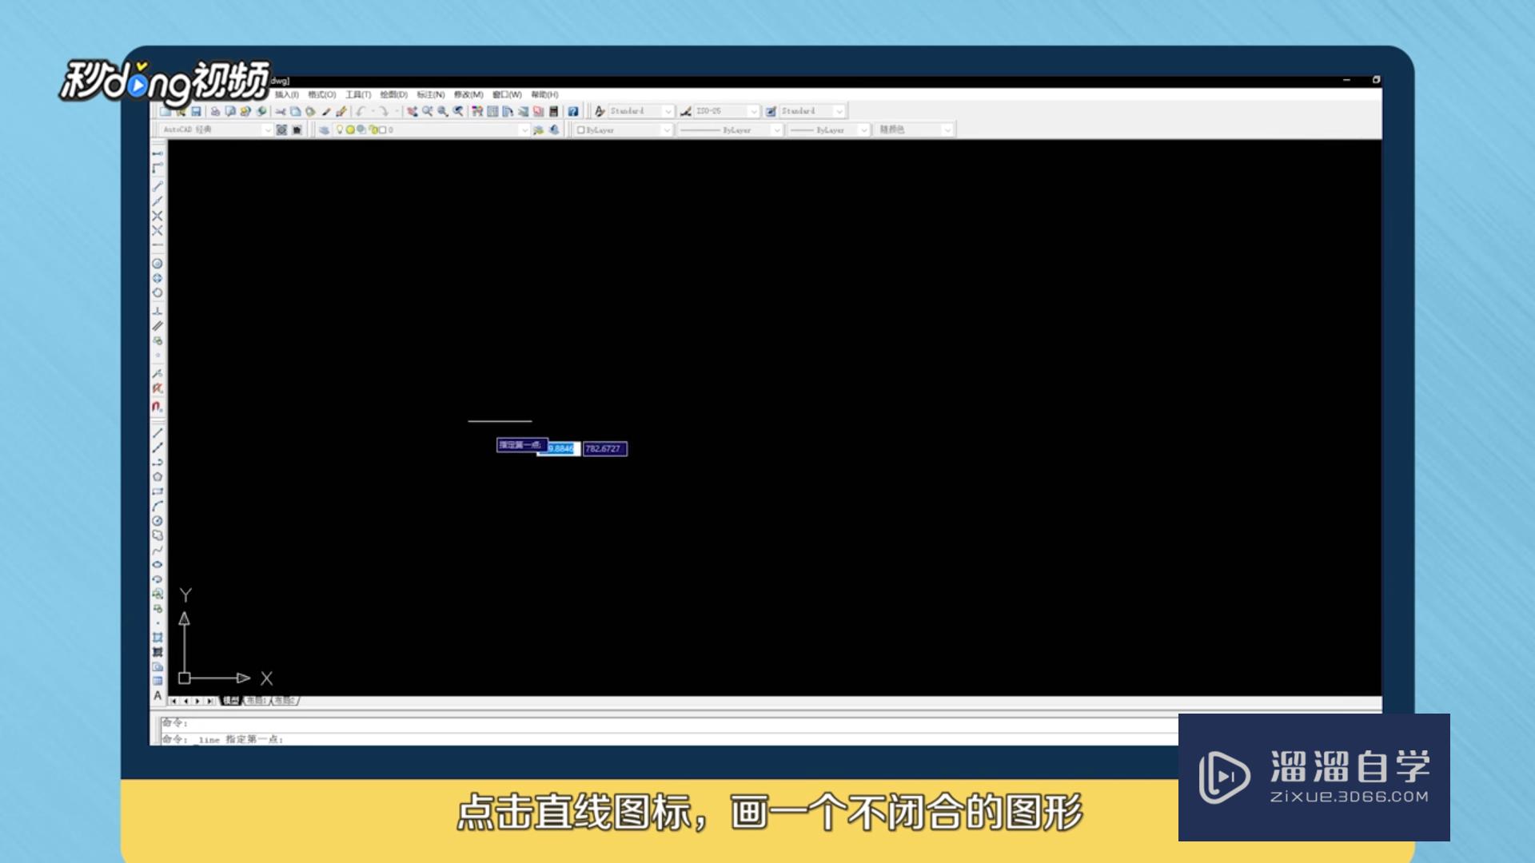Expand the ByLayer linetype dropdown
Image resolution: width=1535 pixels, height=863 pixels.
[775, 129]
